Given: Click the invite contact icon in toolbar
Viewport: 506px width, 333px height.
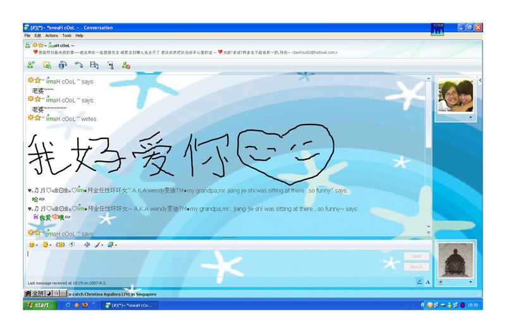Looking at the screenshot, I should pos(30,64).
